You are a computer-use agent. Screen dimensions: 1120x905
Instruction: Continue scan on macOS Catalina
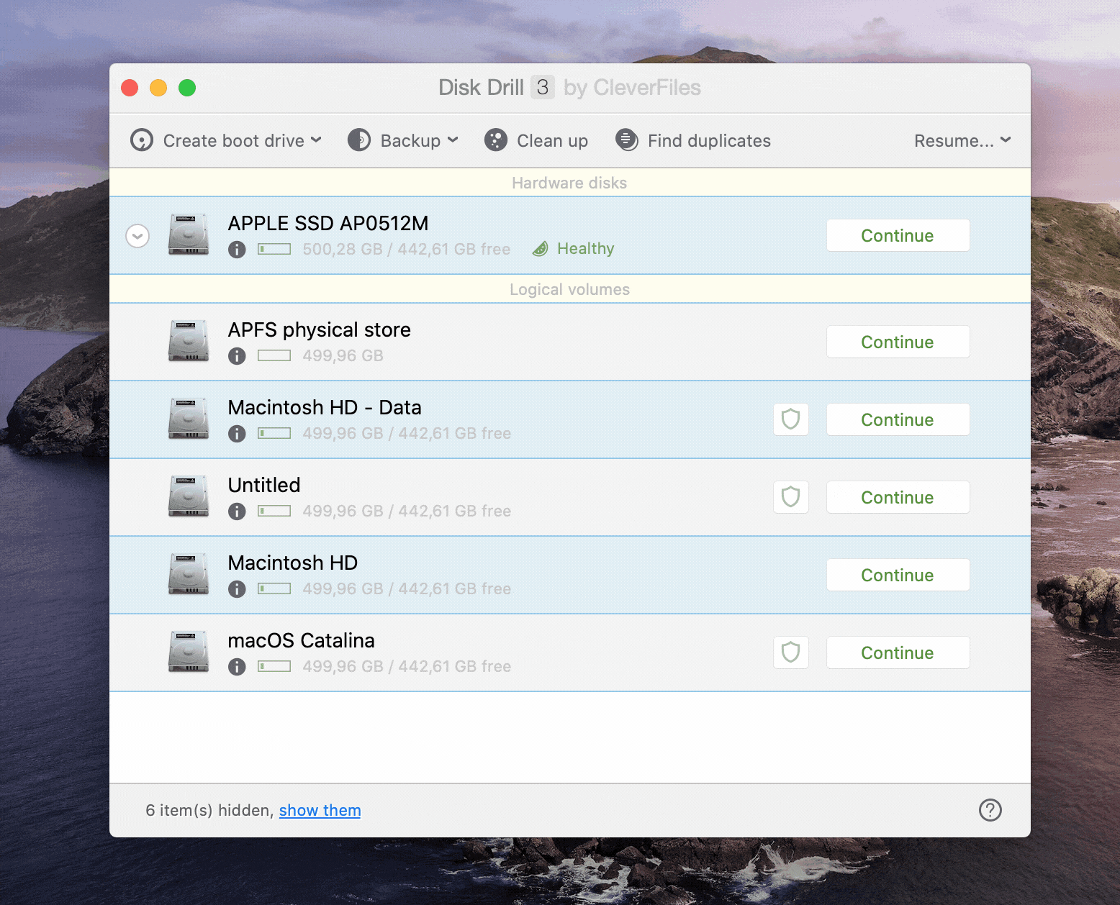click(x=898, y=652)
